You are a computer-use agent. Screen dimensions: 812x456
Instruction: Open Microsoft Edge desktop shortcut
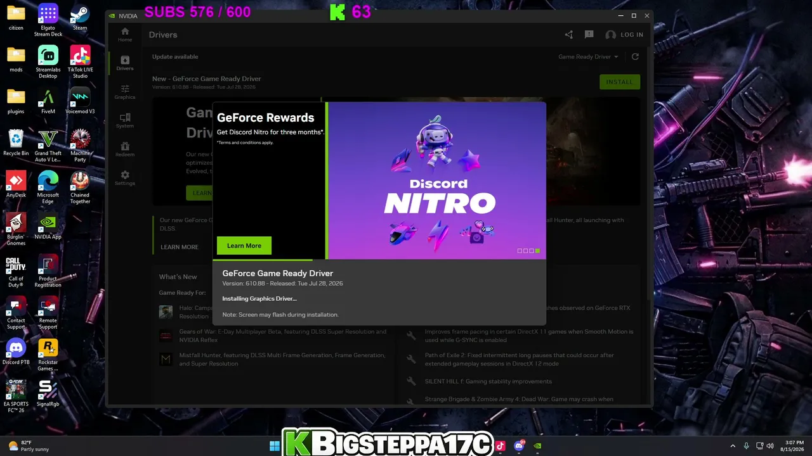48,187
